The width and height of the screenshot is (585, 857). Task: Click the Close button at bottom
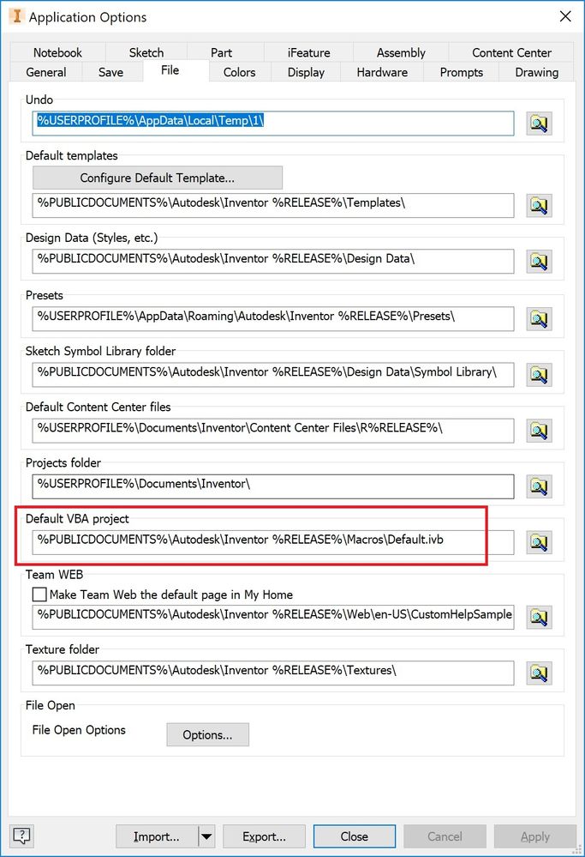[354, 836]
